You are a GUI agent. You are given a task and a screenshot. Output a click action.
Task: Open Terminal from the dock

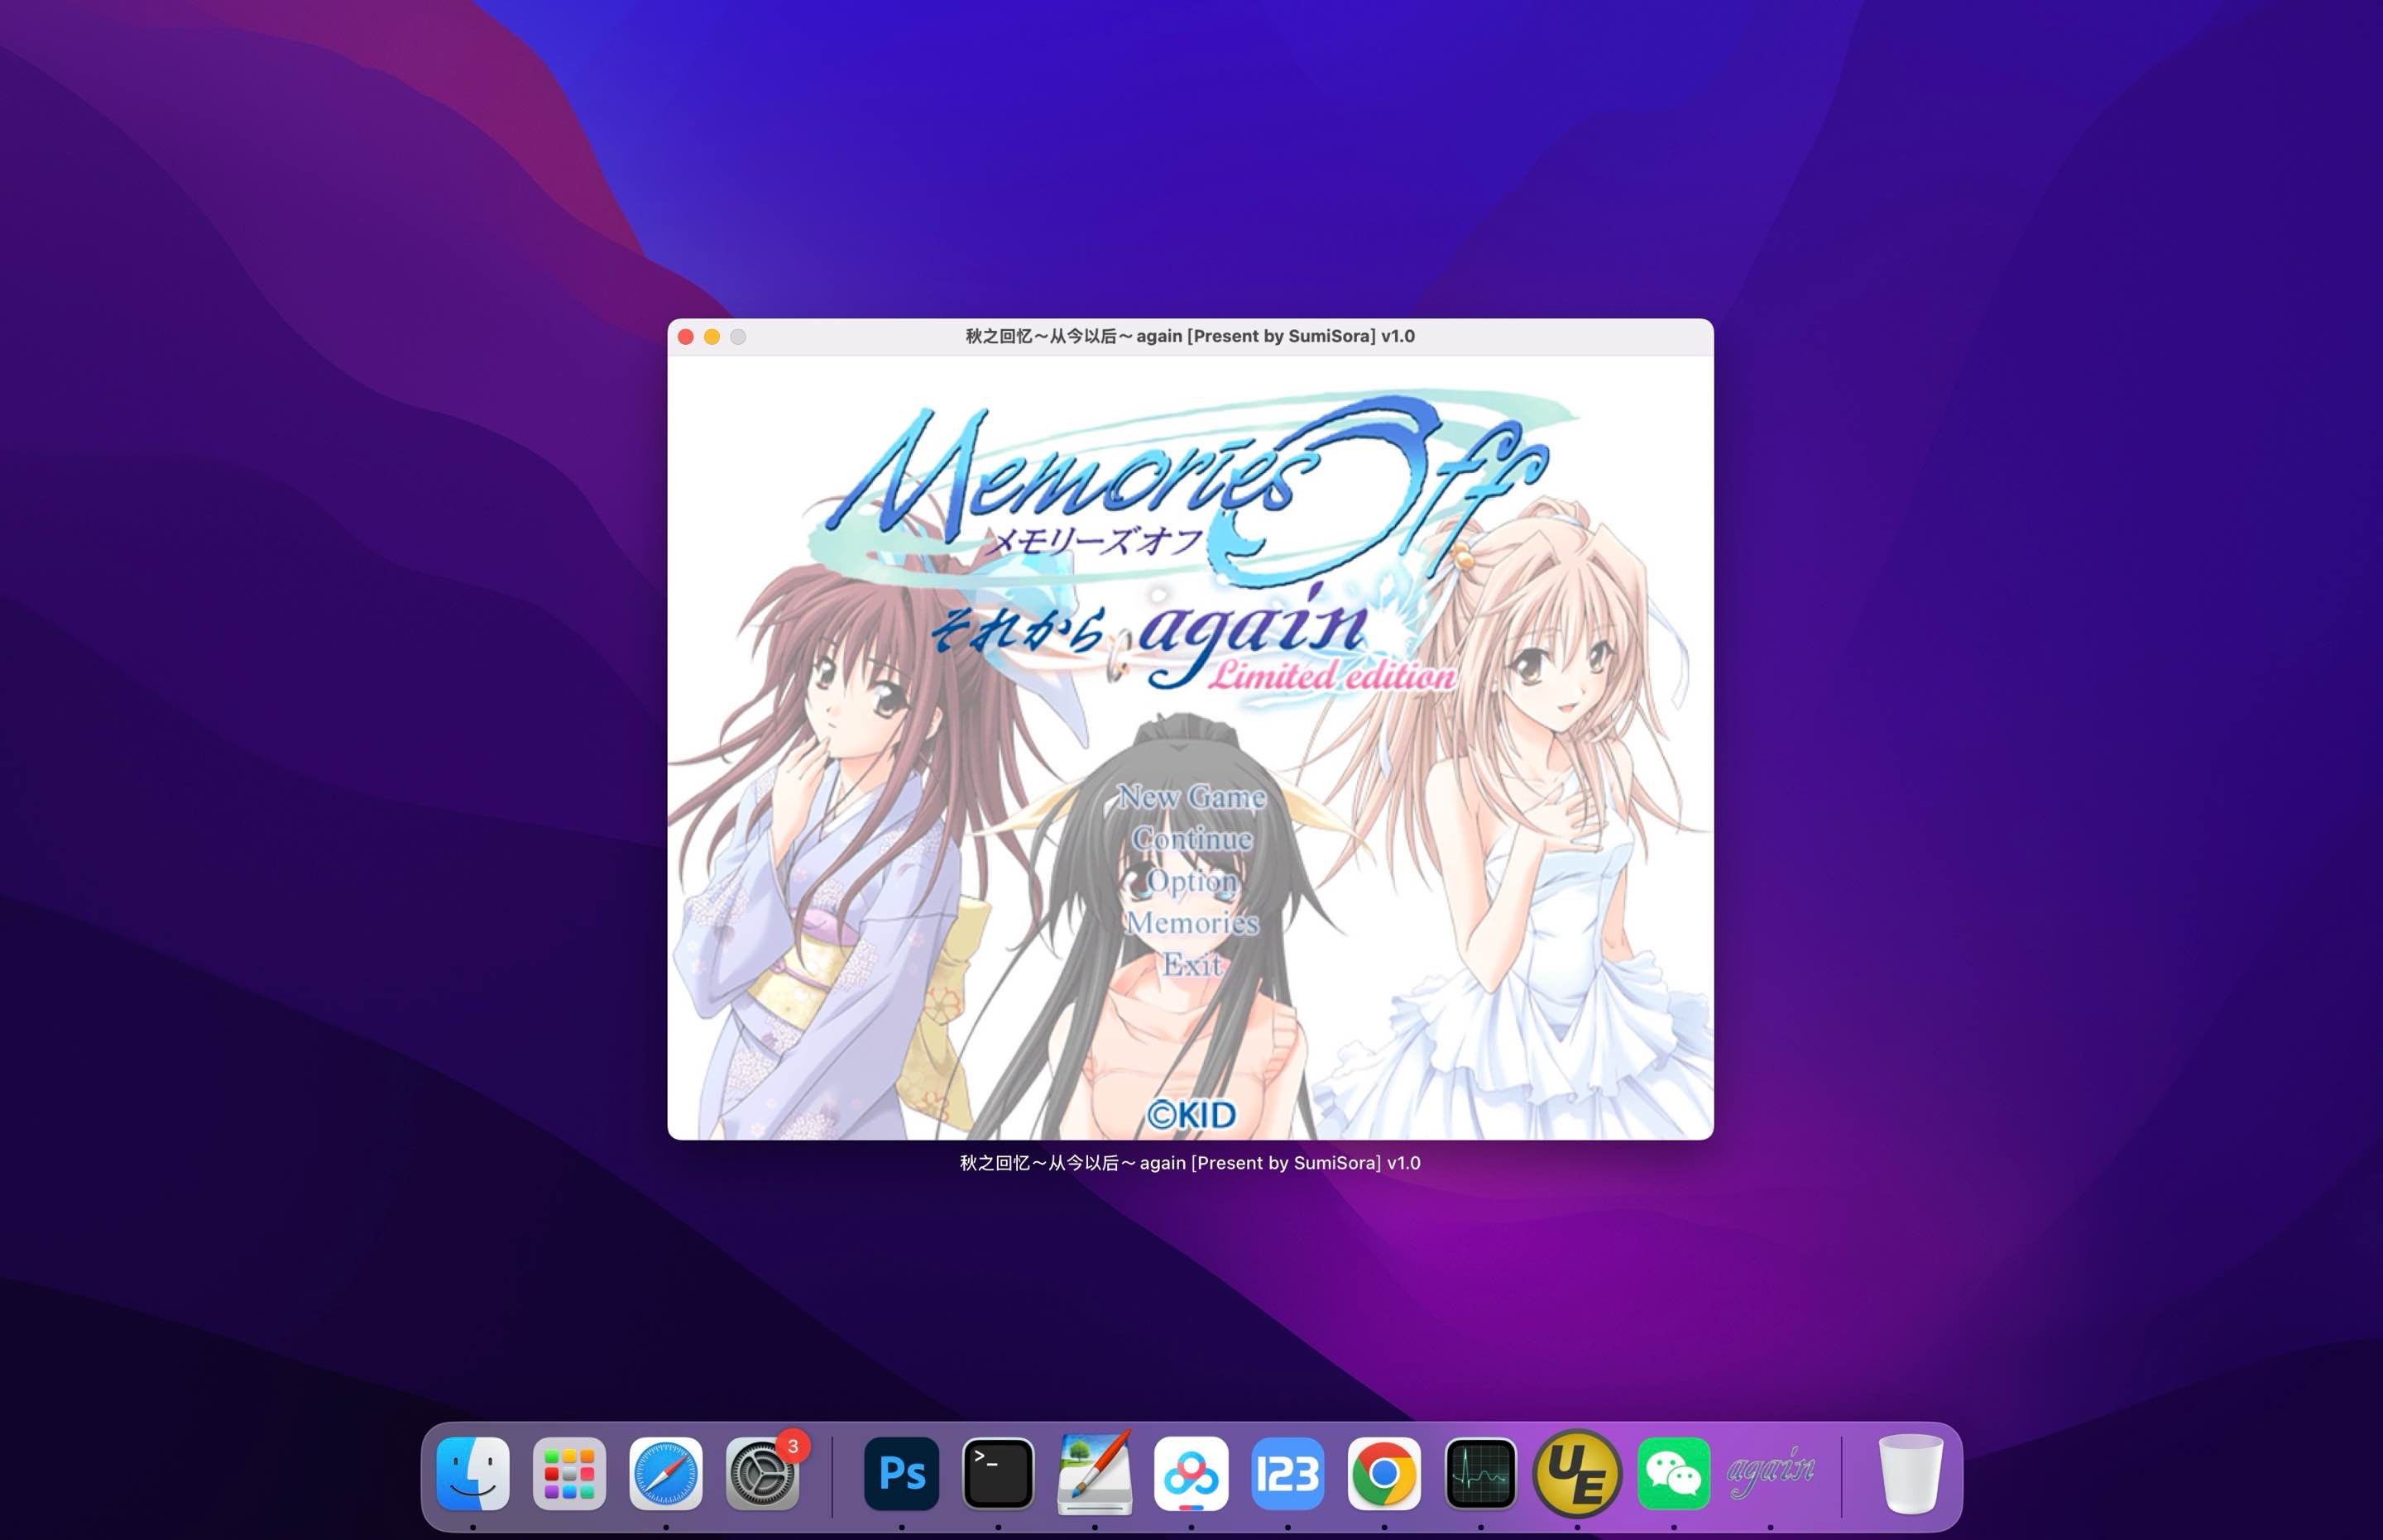[999, 1474]
